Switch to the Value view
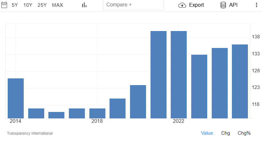 pyautogui.click(x=207, y=133)
